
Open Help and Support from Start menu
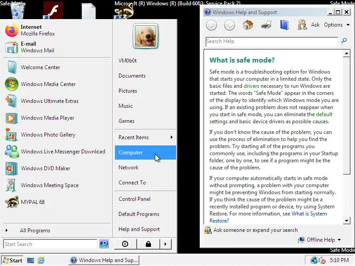pyautogui.click(x=146, y=229)
